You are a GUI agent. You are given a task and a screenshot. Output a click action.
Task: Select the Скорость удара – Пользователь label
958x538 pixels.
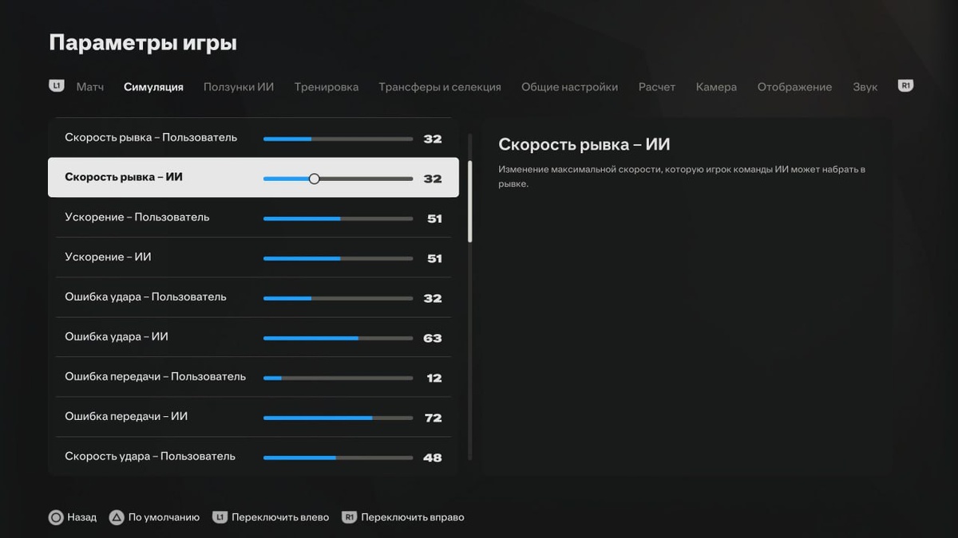point(150,456)
